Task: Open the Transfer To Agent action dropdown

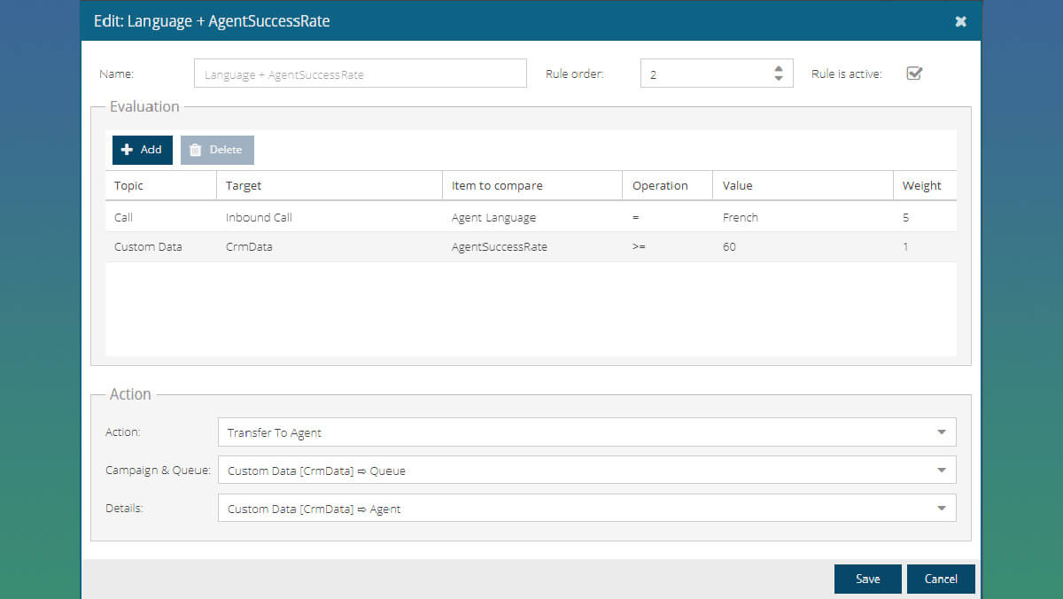Action: 585,432
